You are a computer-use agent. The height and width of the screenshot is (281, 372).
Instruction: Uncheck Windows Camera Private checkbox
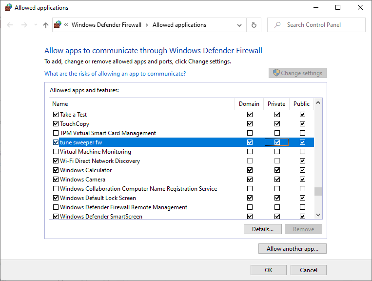click(x=277, y=179)
